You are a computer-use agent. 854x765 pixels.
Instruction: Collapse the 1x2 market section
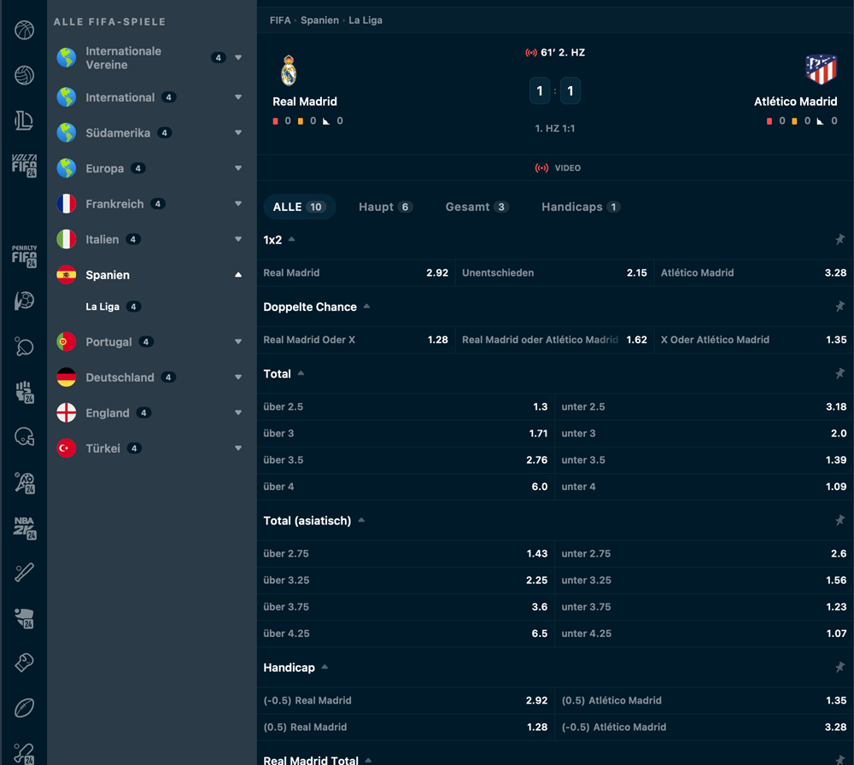291,239
